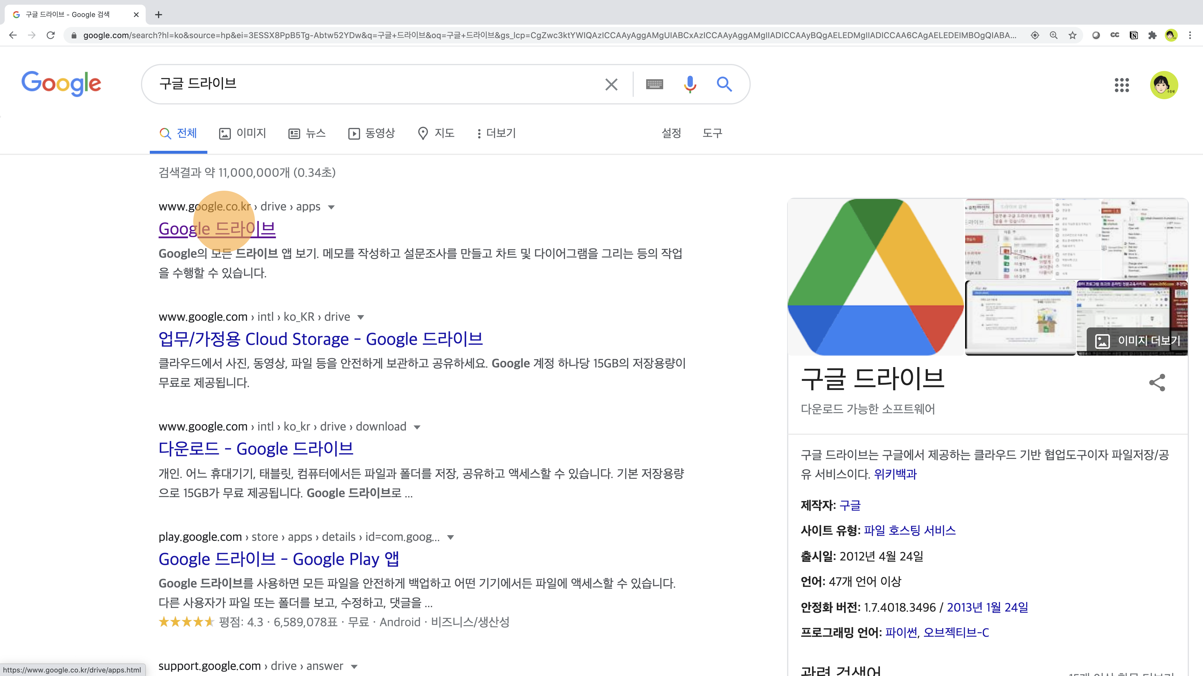1203x676 pixels.
Task: Open the on-screen keyboard input tool
Action: [654, 84]
